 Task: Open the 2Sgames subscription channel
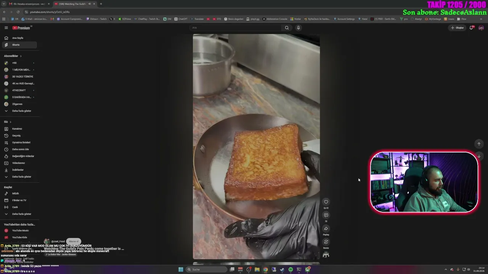tap(19, 104)
